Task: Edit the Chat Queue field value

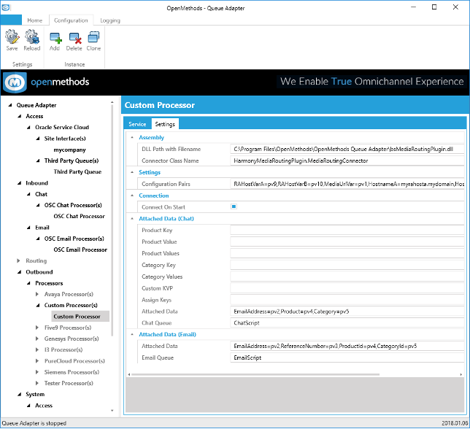Action: coord(347,323)
